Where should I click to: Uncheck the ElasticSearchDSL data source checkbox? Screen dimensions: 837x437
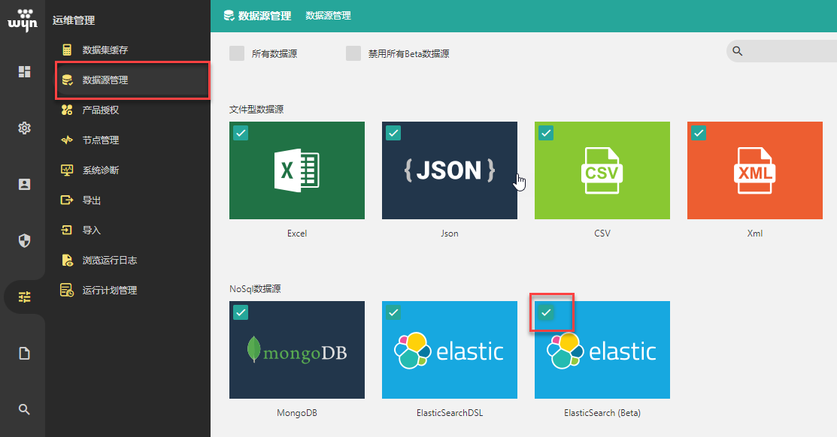click(393, 312)
